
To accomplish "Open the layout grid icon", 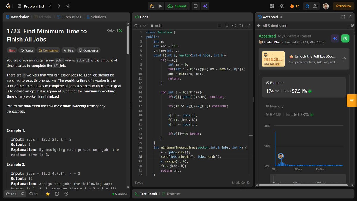I will (x=272, y=6).
